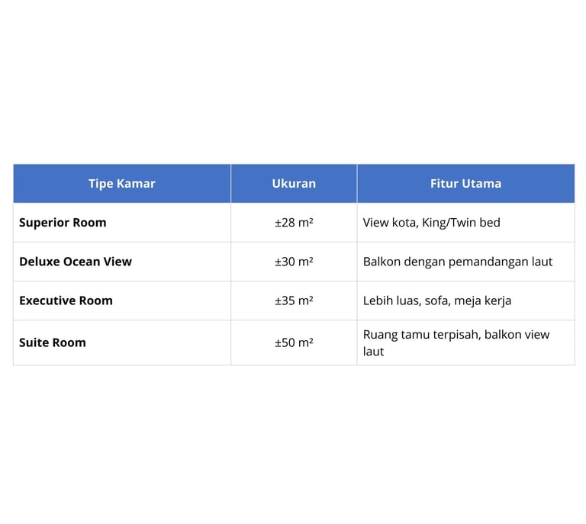Click the Fitur Utama column header

tap(465, 183)
